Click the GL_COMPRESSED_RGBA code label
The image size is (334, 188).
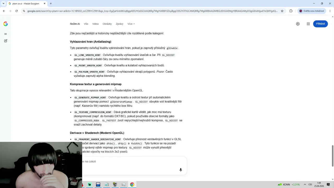click(87, 121)
